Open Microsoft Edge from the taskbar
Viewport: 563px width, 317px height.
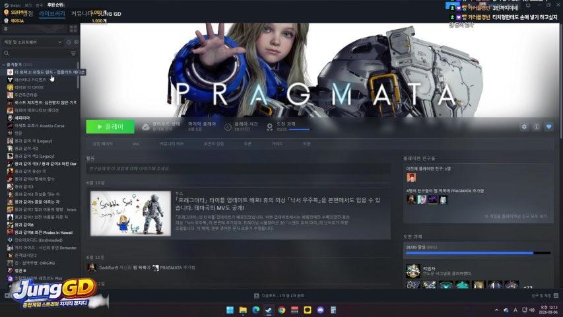256,310
